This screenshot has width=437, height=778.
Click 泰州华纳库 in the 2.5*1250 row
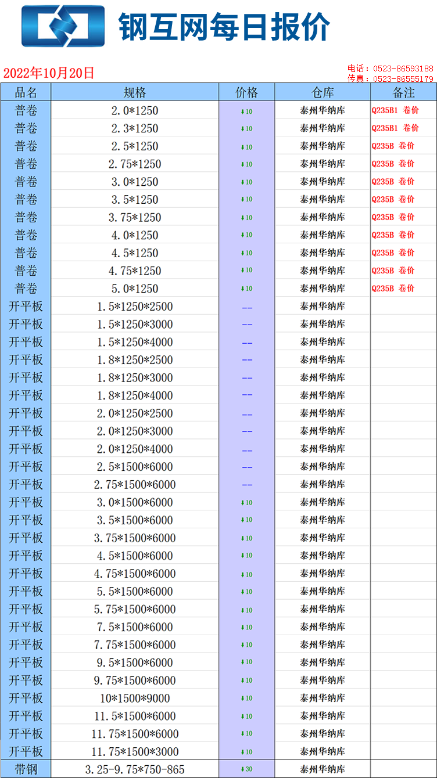pos(323,146)
